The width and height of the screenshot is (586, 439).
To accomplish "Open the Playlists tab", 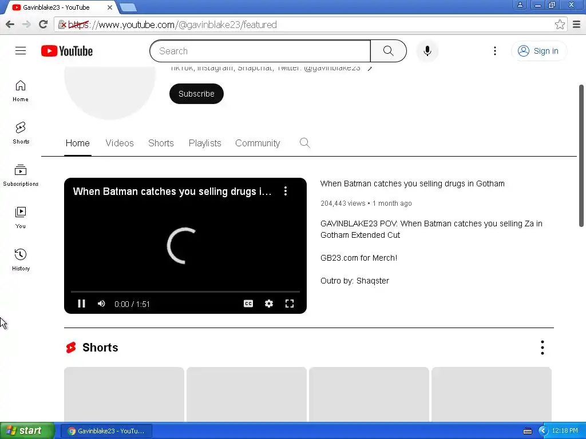I will (x=205, y=143).
